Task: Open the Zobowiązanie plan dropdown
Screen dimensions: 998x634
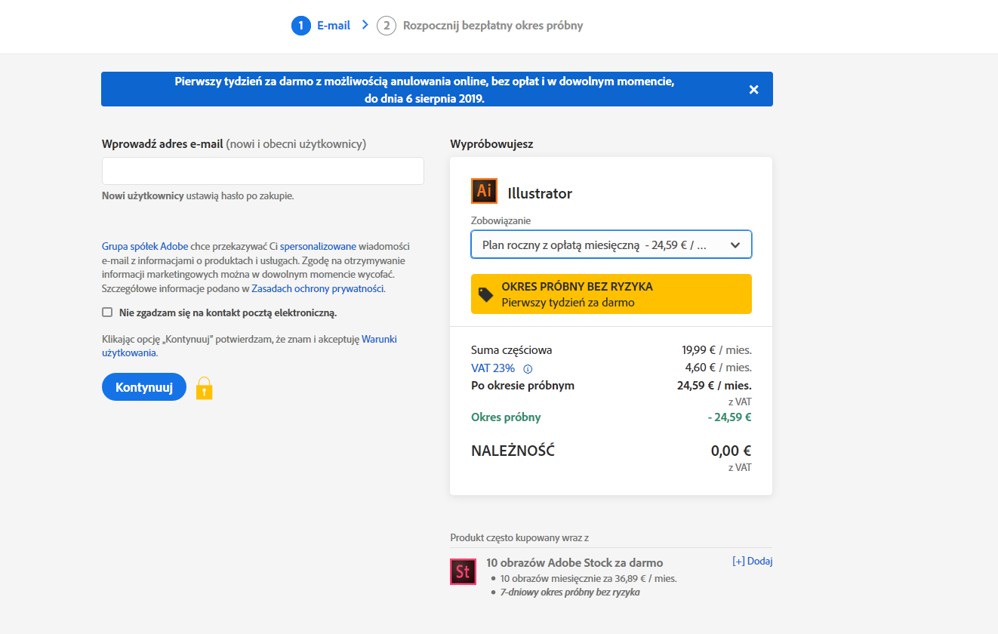Action: 611,245
